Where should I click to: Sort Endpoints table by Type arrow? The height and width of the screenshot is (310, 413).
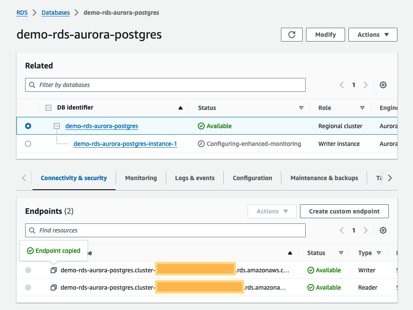coord(379,253)
